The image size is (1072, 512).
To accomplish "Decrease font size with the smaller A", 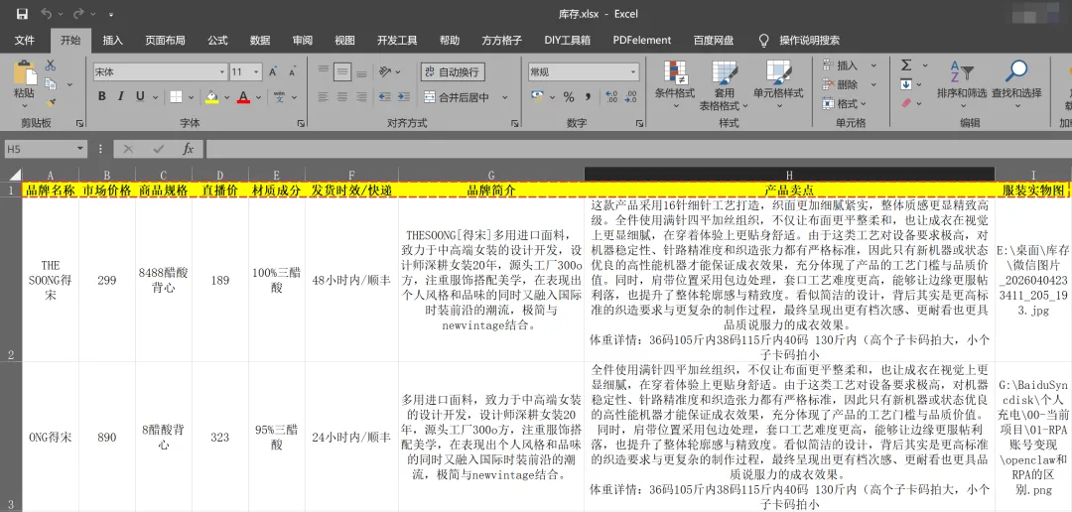I will (x=293, y=71).
